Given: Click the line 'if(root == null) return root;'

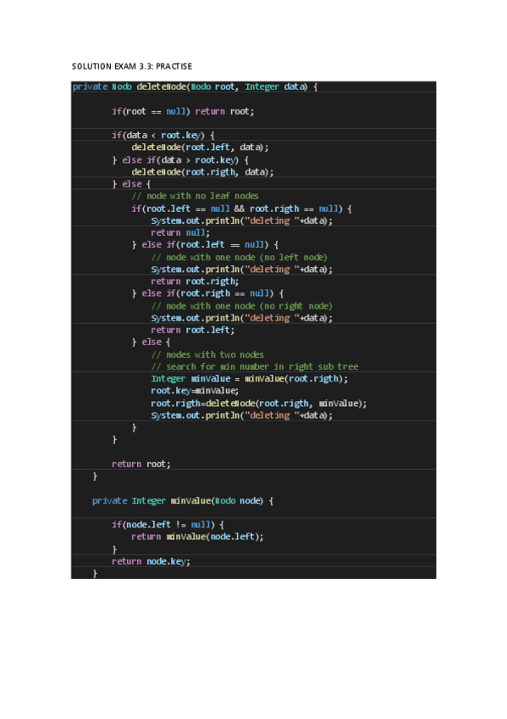Looking at the screenshot, I should click(x=183, y=111).
